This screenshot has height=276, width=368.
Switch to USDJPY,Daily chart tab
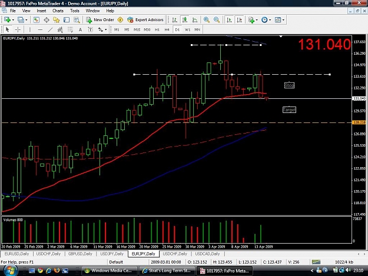pos(112,254)
